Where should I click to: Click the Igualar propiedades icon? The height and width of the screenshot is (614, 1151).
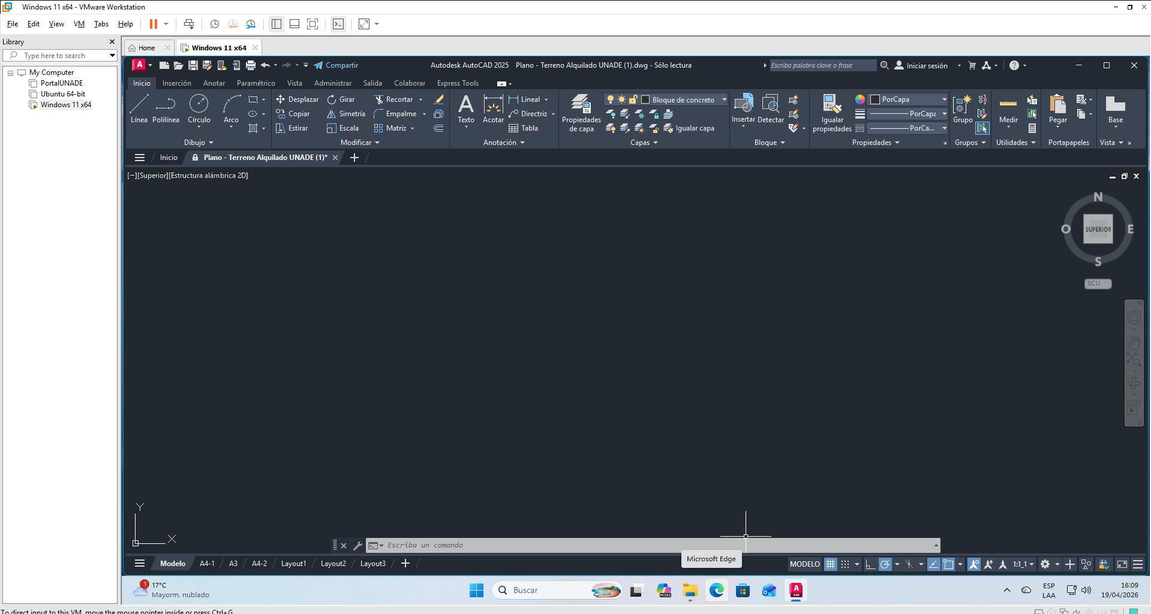832,113
